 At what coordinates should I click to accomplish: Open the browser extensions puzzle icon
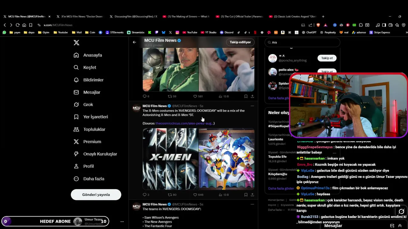[x=361, y=25]
